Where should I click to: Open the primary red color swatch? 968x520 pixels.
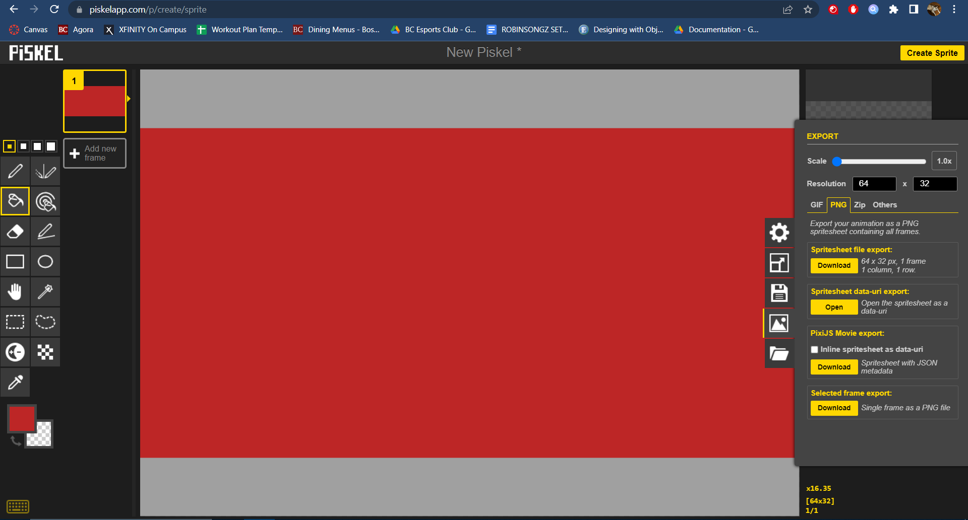pos(22,419)
